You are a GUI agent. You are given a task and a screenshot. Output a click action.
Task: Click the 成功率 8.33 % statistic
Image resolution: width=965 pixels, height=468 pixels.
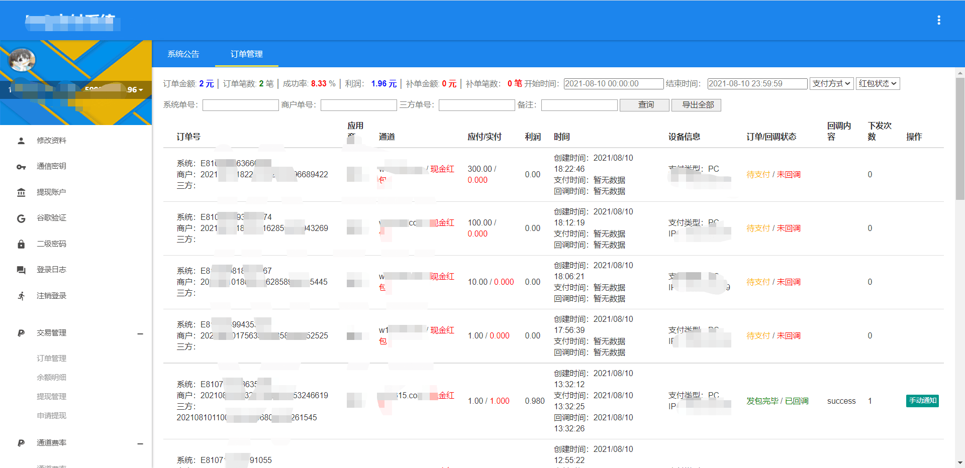[x=309, y=84]
